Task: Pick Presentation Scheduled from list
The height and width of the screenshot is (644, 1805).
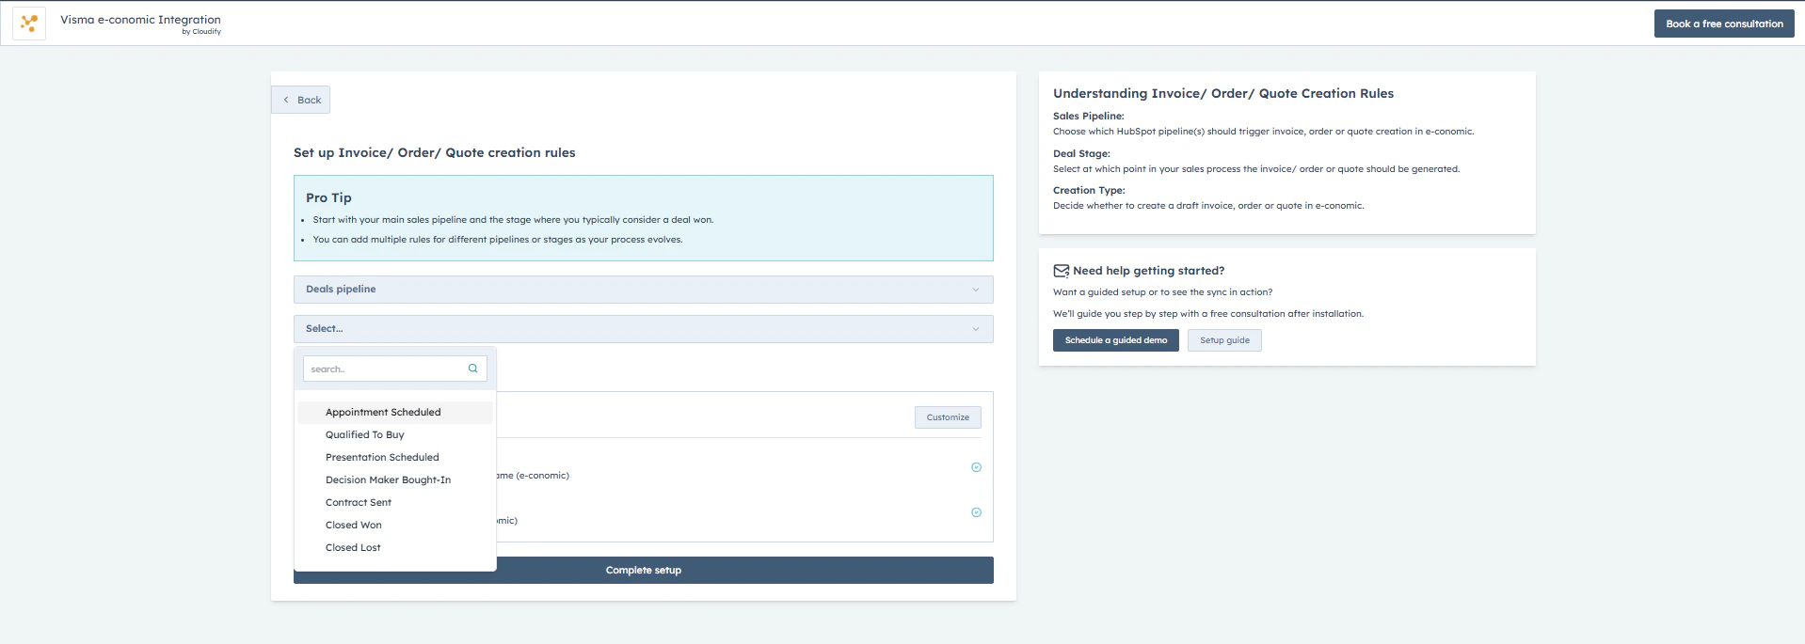Action: [x=395, y=458]
